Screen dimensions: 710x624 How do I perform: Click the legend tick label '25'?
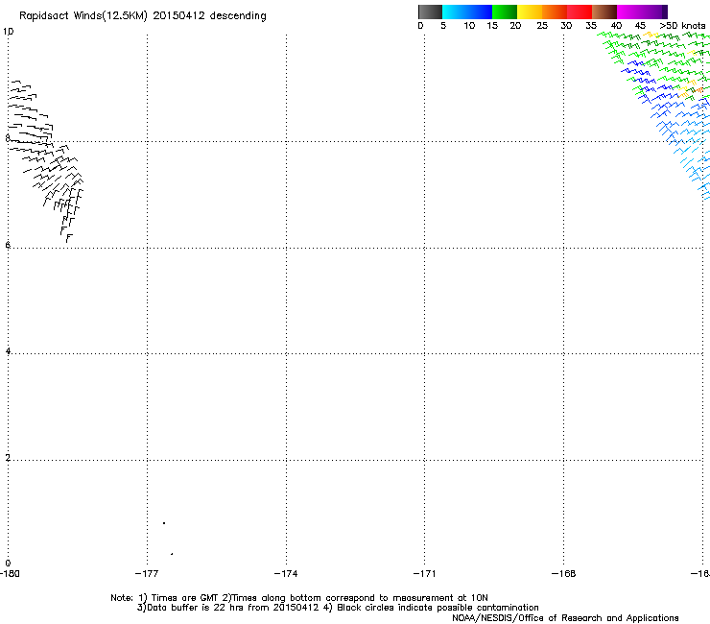[542, 26]
